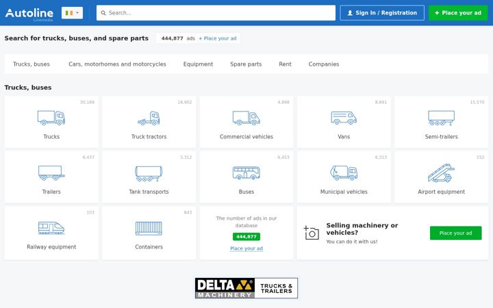Select the Containers category icon
The image size is (493, 308).
149,228
